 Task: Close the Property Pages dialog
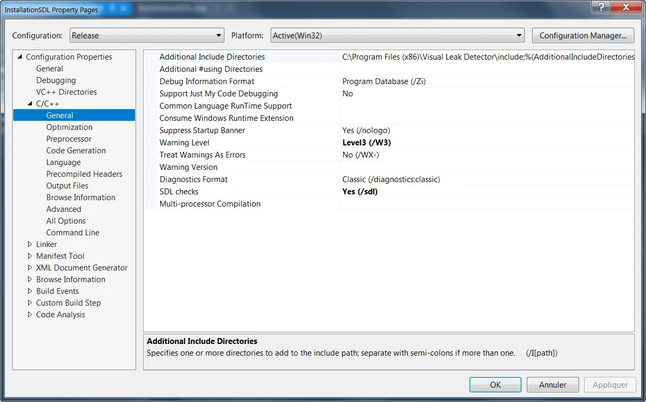(626, 7)
